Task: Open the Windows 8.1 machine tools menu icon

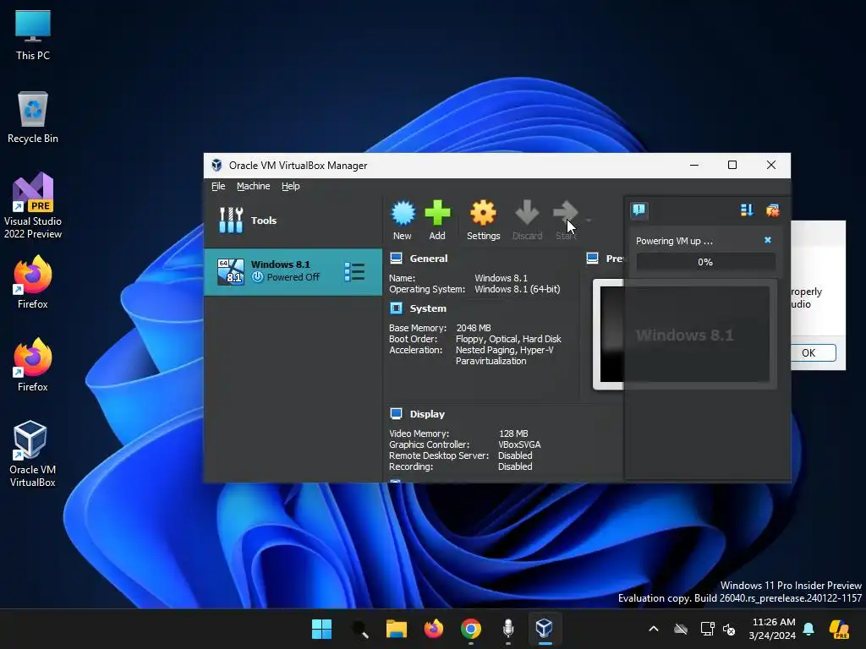Action: [x=354, y=271]
